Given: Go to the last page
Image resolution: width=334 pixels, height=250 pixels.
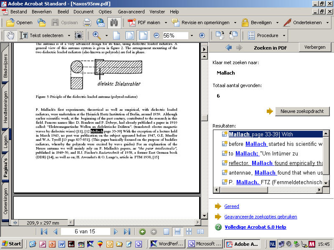Looking at the screenshot, I should click(x=127, y=232).
